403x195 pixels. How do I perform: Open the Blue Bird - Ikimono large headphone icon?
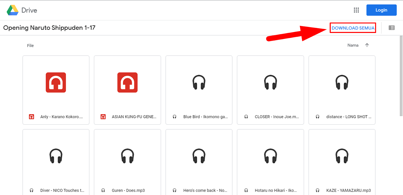[x=199, y=82]
